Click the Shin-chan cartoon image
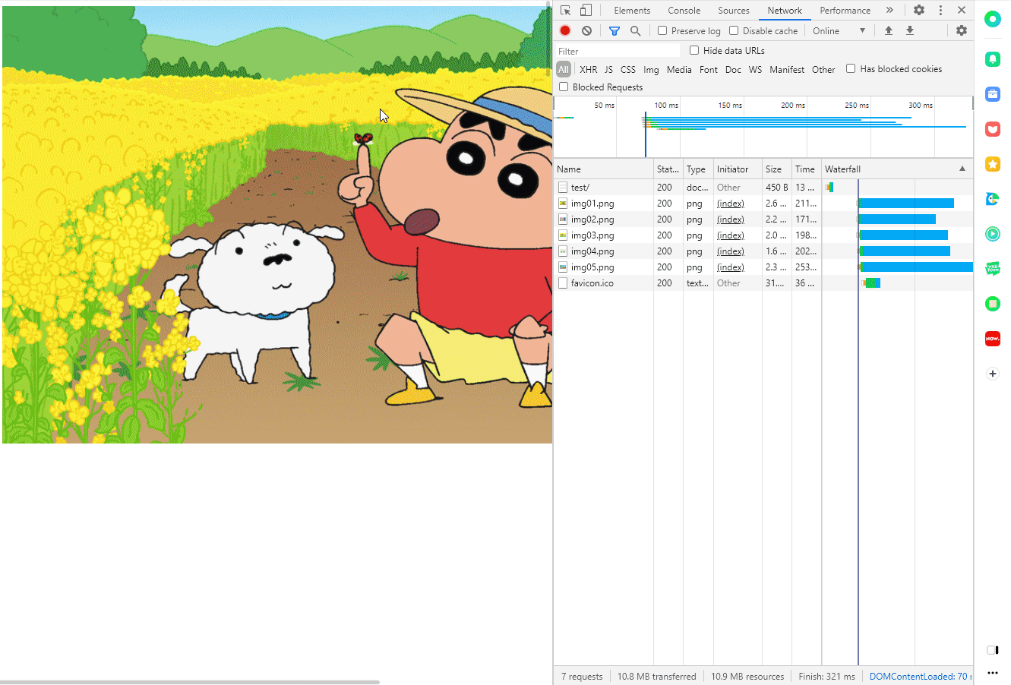Image resolution: width=1011 pixels, height=685 pixels. point(277,225)
